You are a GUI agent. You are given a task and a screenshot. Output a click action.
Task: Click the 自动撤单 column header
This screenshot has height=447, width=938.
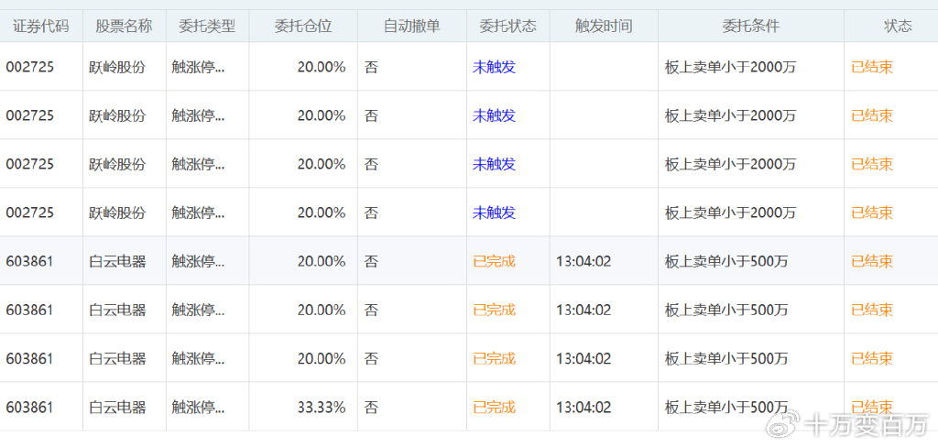[x=411, y=26]
